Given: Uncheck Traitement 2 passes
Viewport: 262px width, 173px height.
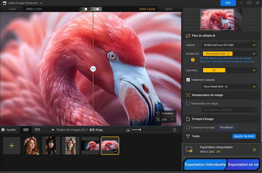Looking at the screenshot, I should (188, 80).
